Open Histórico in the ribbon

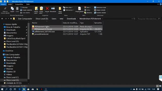[88, 13]
